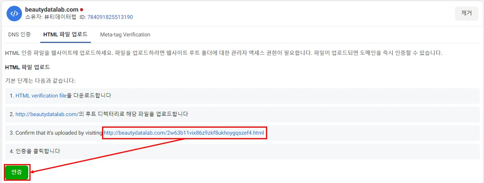The width and height of the screenshot is (484, 183).
Task: Click the blue code-bracket domain icon
Action: (x=14, y=14)
